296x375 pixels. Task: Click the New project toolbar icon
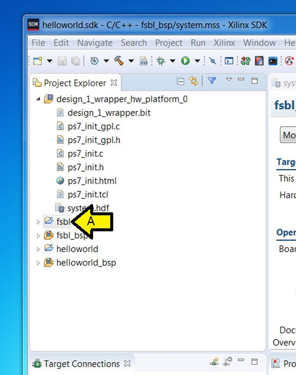point(38,61)
